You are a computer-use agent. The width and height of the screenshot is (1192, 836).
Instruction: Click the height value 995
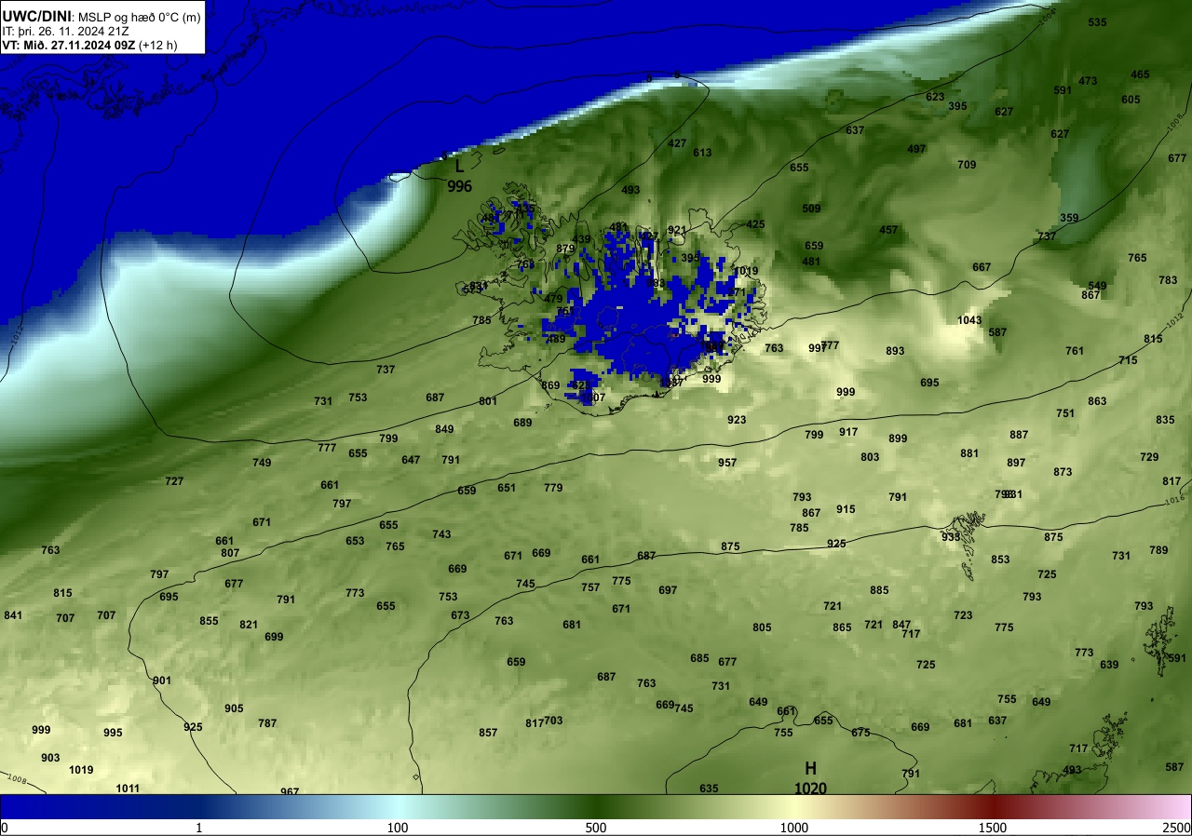coord(114,734)
